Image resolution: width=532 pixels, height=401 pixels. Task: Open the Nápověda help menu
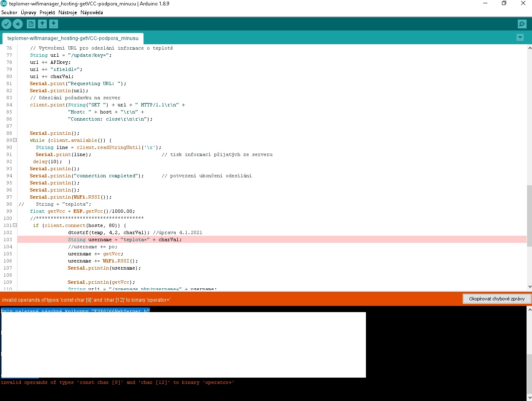pyautogui.click(x=92, y=13)
